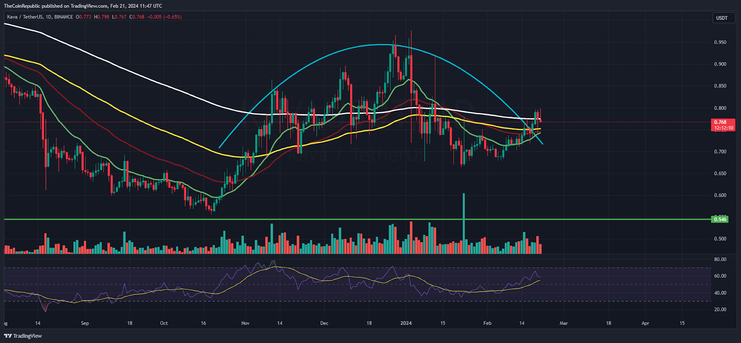Click the publisher header text TheCoinRepublic
Screen dimensions: 741x343
point(22,6)
